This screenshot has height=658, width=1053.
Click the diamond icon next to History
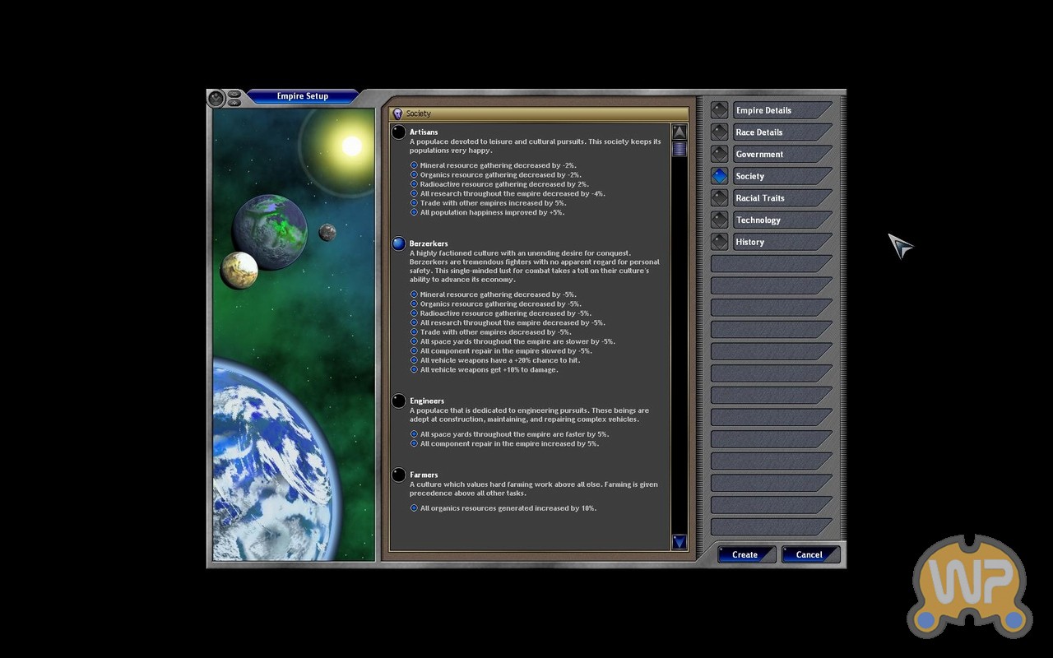click(x=720, y=242)
